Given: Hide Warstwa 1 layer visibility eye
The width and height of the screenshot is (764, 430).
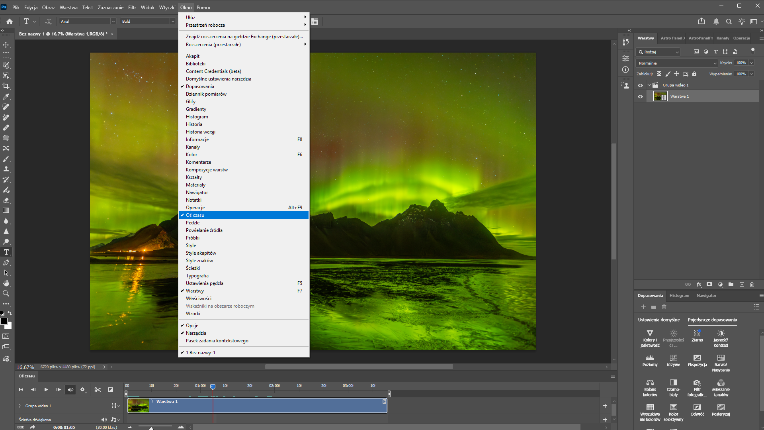Looking at the screenshot, I should click(x=640, y=96).
